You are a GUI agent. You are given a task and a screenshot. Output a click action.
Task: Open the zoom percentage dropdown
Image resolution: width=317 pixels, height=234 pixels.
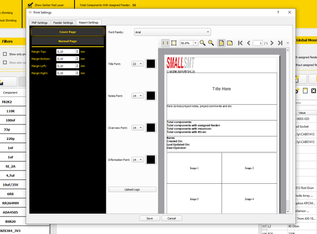coord(196,43)
